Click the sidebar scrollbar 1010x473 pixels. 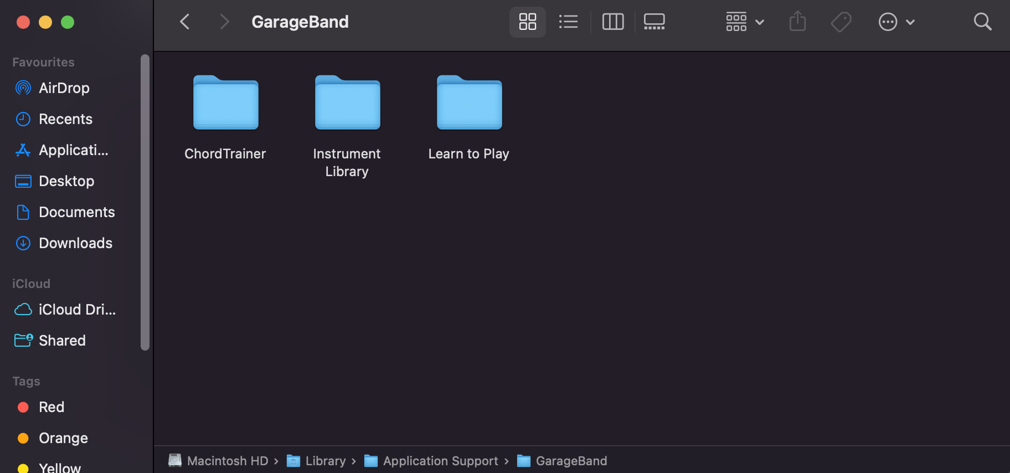(145, 202)
